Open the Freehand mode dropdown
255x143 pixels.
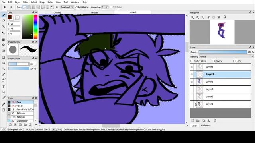(x=67, y=7)
